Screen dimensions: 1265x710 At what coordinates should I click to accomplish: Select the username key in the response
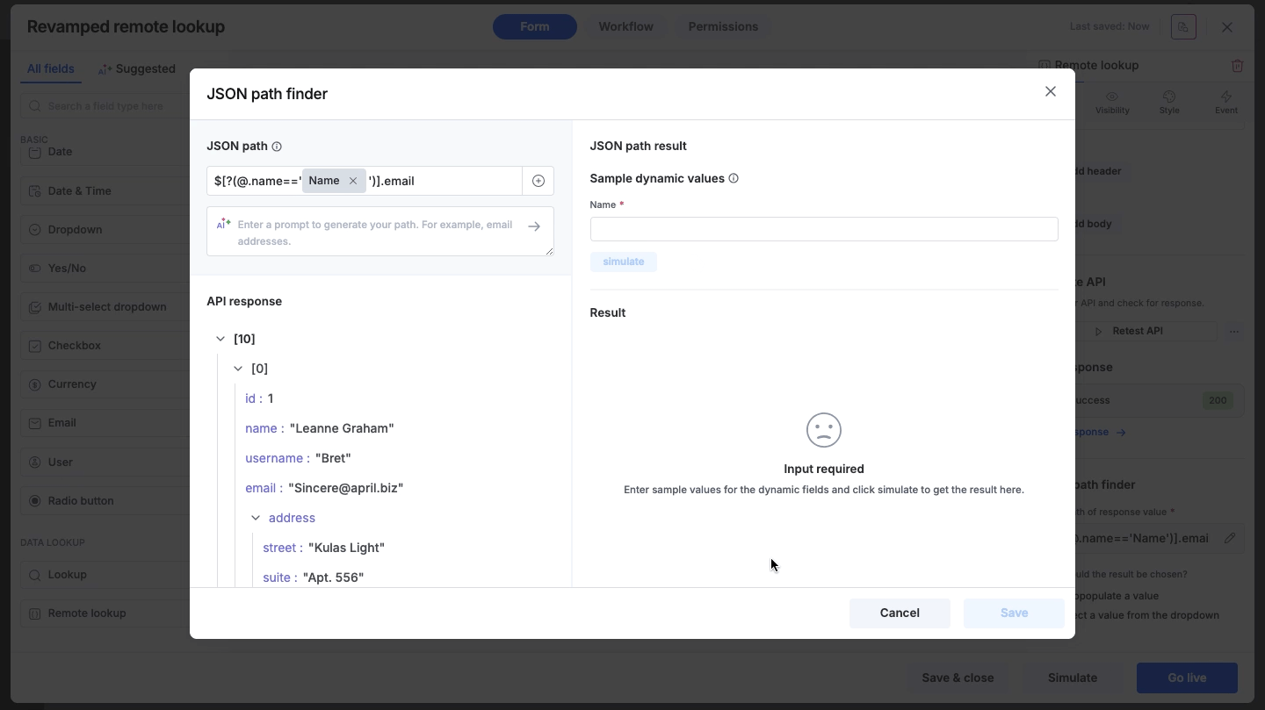click(274, 458)
